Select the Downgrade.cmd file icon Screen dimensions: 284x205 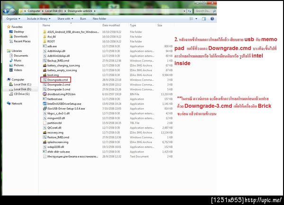point(44,80)
